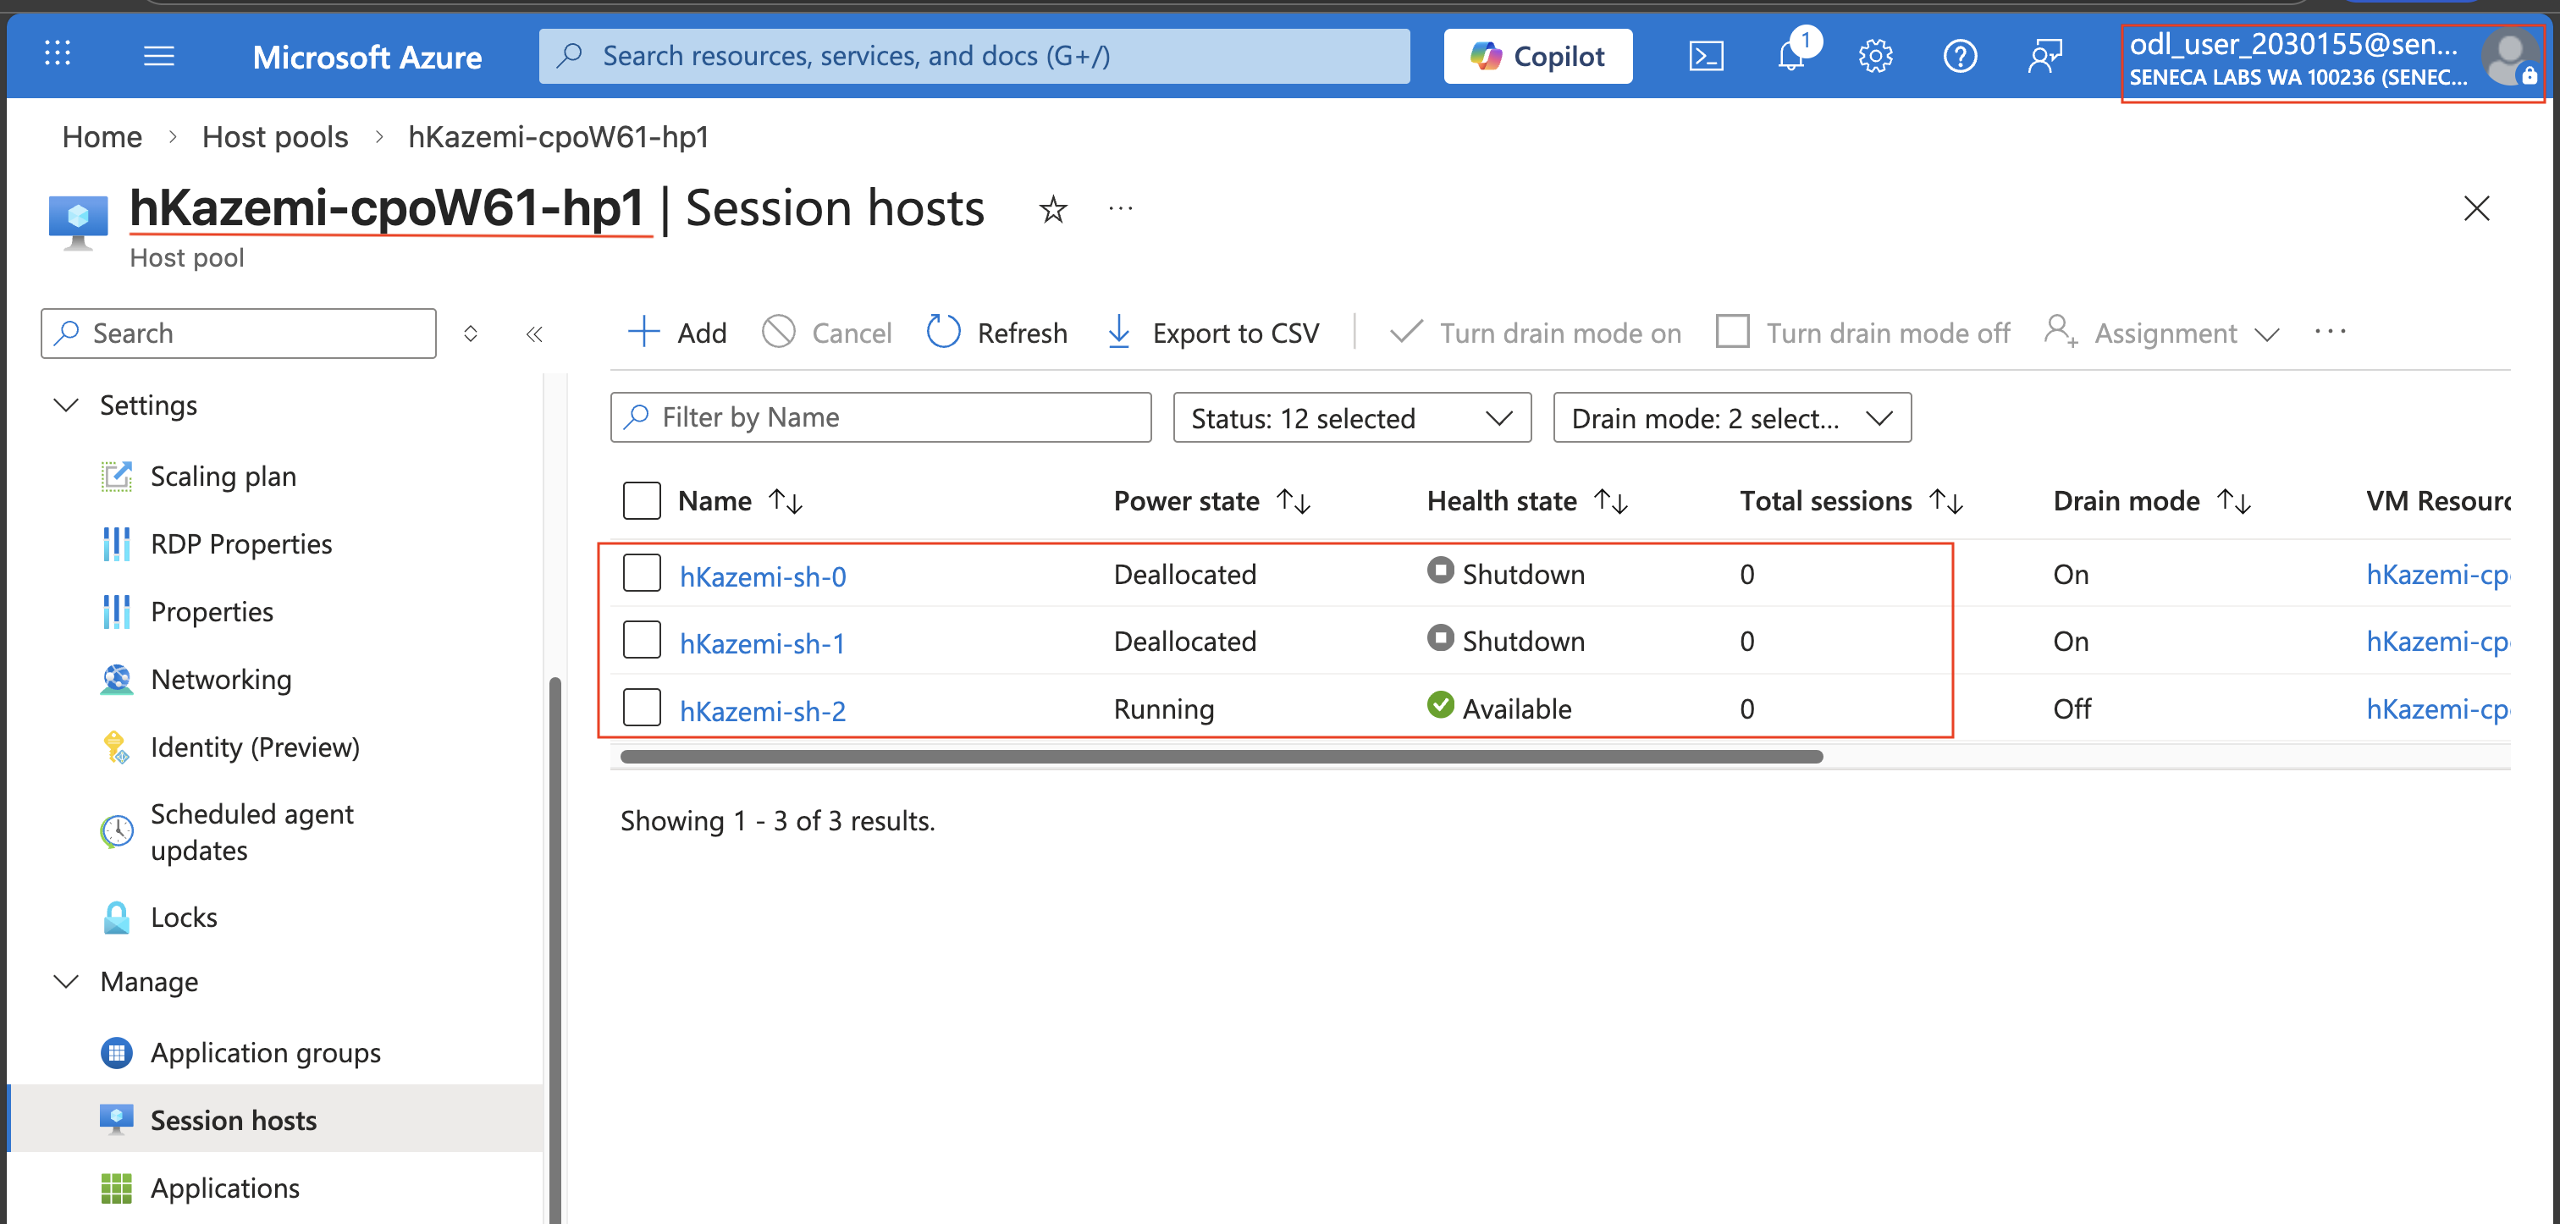This screenshot has height=1224, width=2560.
Task: Refresh the session hosts list
Action: point(996,333)
